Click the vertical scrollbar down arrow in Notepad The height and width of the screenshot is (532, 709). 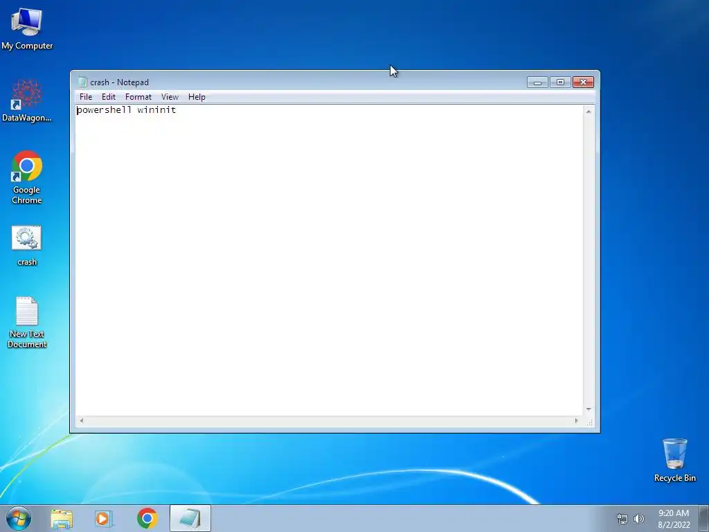[589, 409]
